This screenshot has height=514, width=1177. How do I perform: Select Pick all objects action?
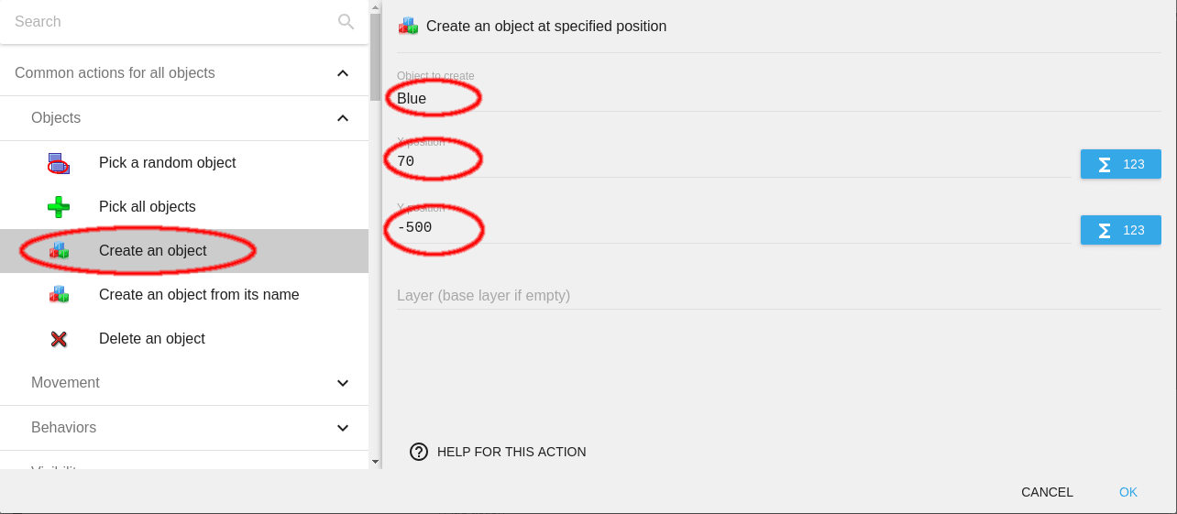point(148,207)
